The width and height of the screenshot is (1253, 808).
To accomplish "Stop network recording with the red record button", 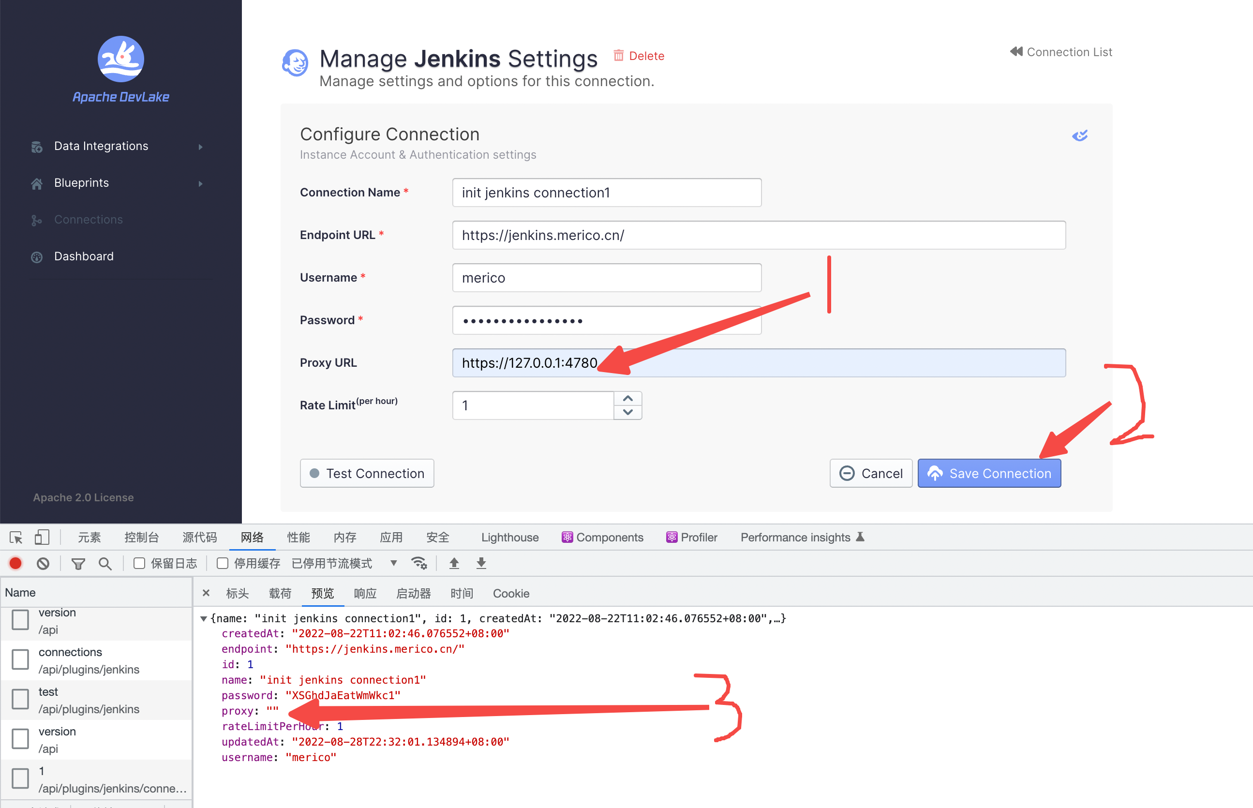I will click(16, 564).
